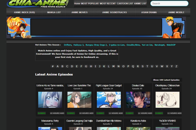This screenshot has width=196, height=130.
Task: Click Fight League Gear Gadget thumbnail
Action: 109,100
